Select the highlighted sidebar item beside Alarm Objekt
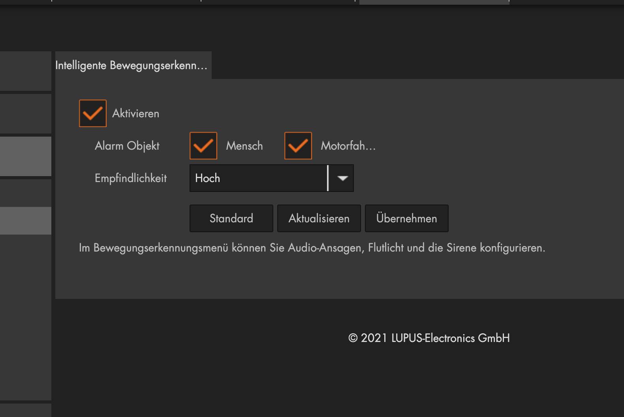 pyautogui.click(x=25, y=156)
